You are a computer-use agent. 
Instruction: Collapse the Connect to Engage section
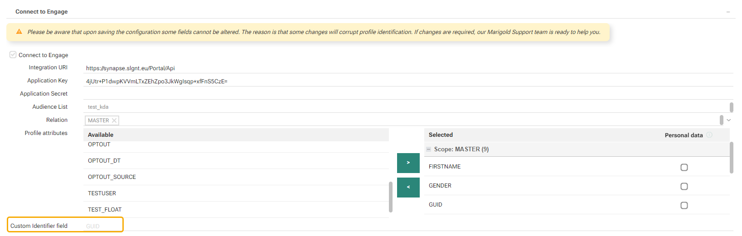728,12
